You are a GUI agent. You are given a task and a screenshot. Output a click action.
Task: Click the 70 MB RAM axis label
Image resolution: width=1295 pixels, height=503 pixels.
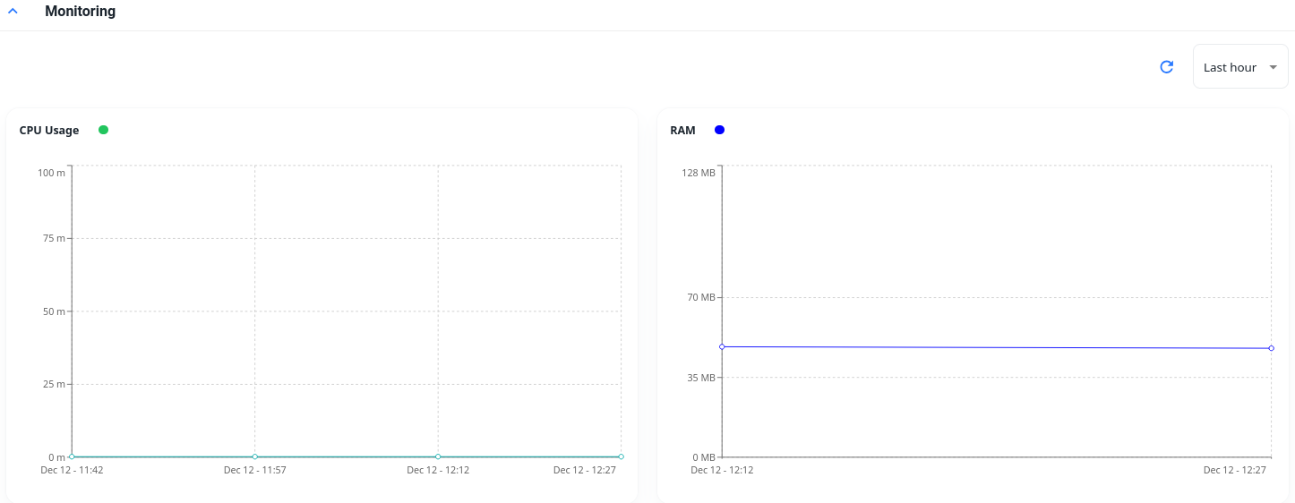point(701,297)
